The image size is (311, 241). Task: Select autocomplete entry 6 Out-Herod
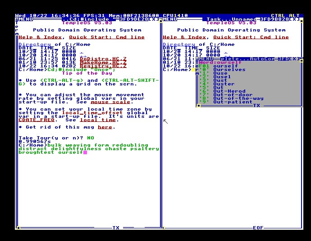pyautogui.click(x=222, y=91)
